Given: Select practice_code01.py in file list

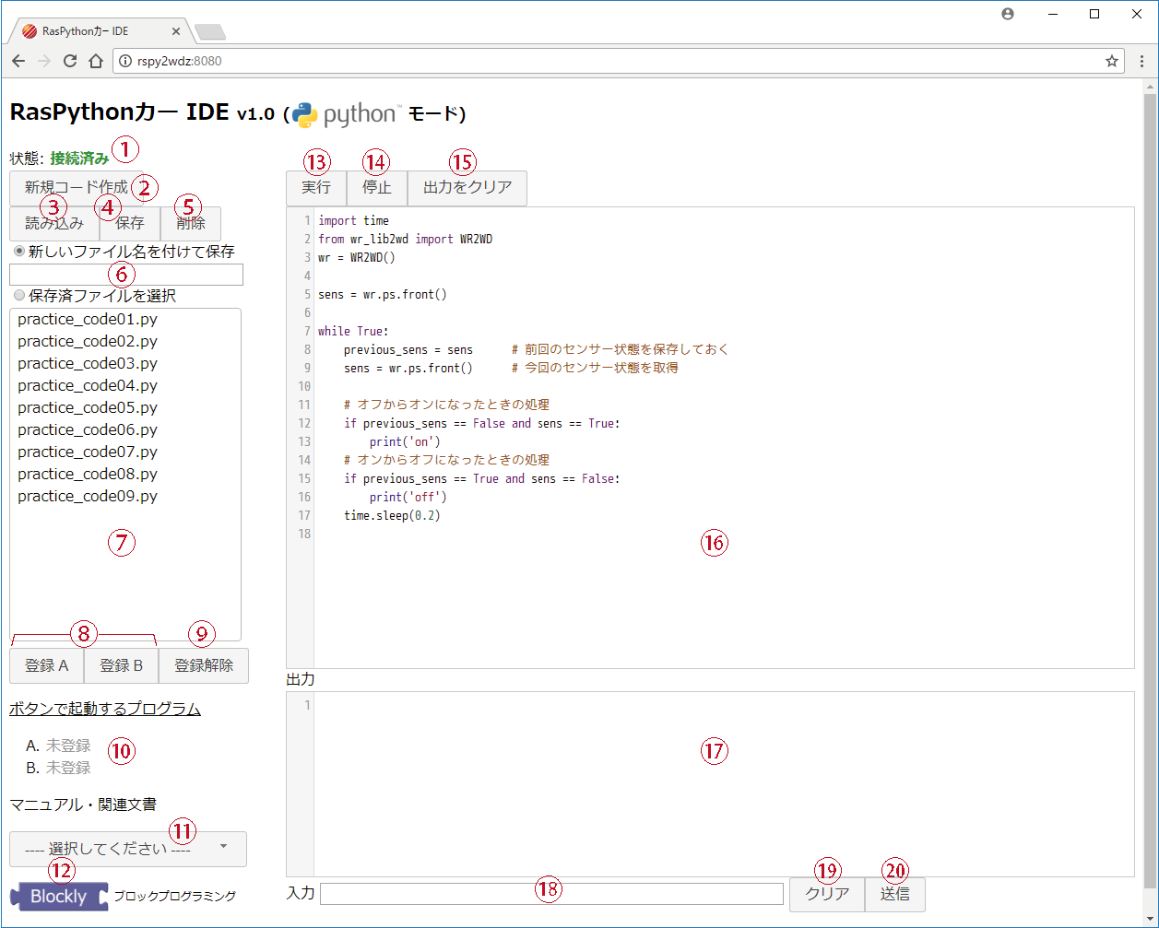Looking at the screenshot, I should pyautogui.click(x=88, y=319).
